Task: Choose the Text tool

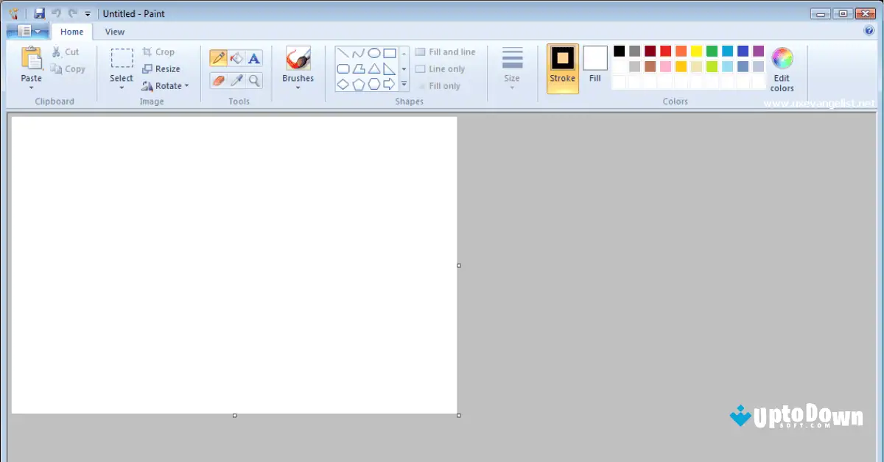Action: [255, 57]
